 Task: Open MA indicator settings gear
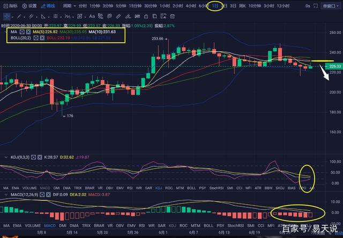(22, 32)
